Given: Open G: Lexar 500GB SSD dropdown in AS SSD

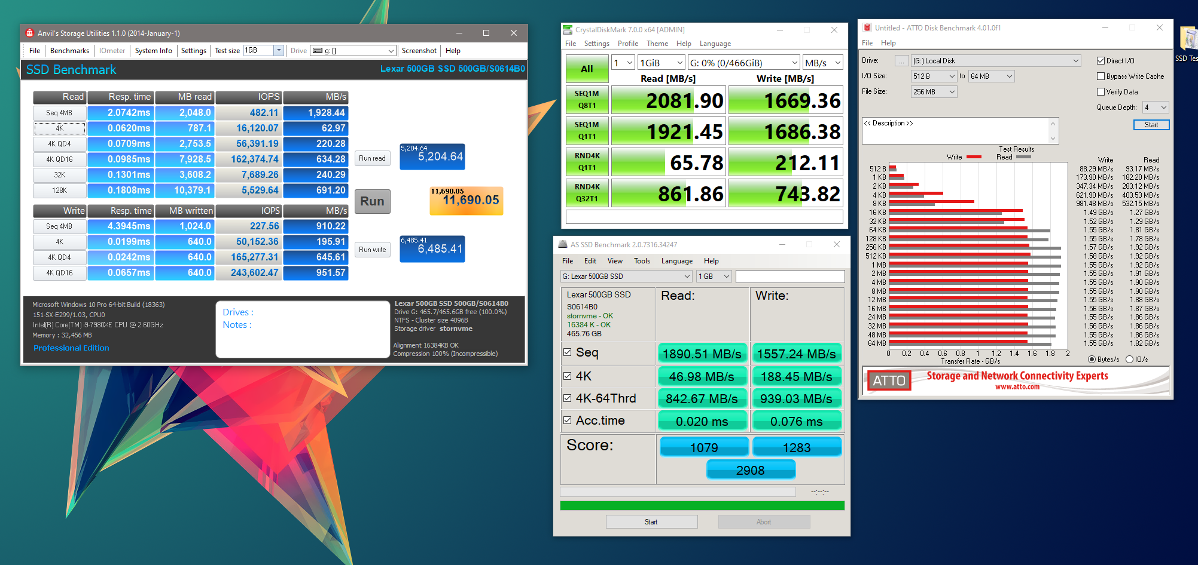Looking at the screenshot, I should pyautogui.click(x=626, y=276).
